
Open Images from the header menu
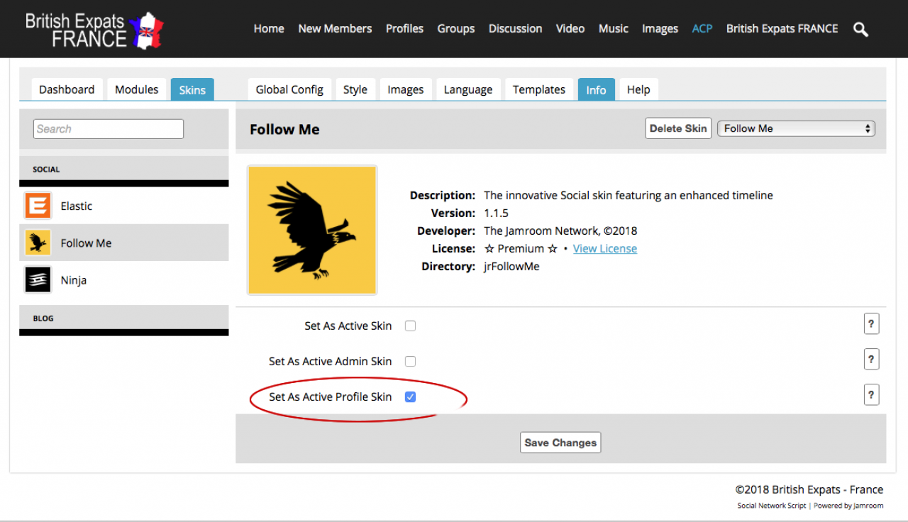pyautogui.click(x=660, y=28)
